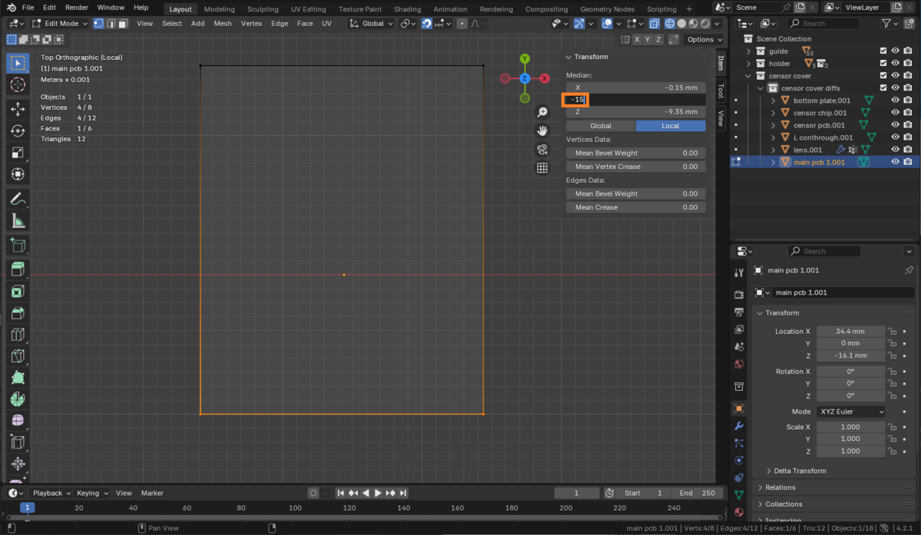Activate the Knife tool

click(18, 356)
